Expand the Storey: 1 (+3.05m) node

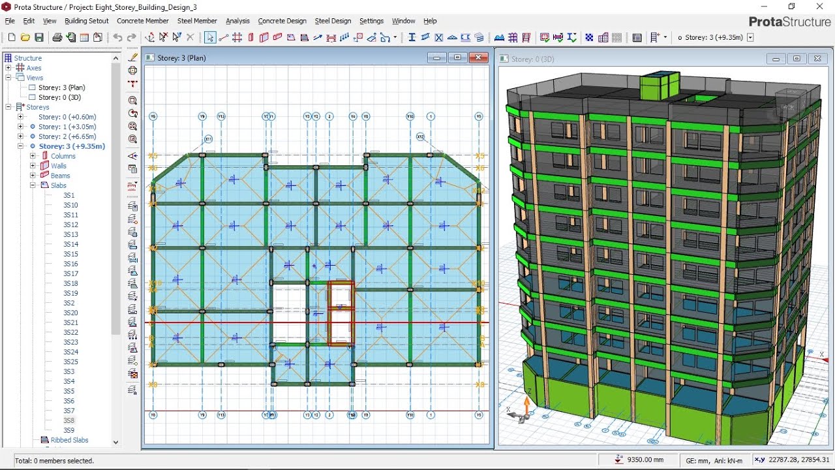[x=21, y=127]
